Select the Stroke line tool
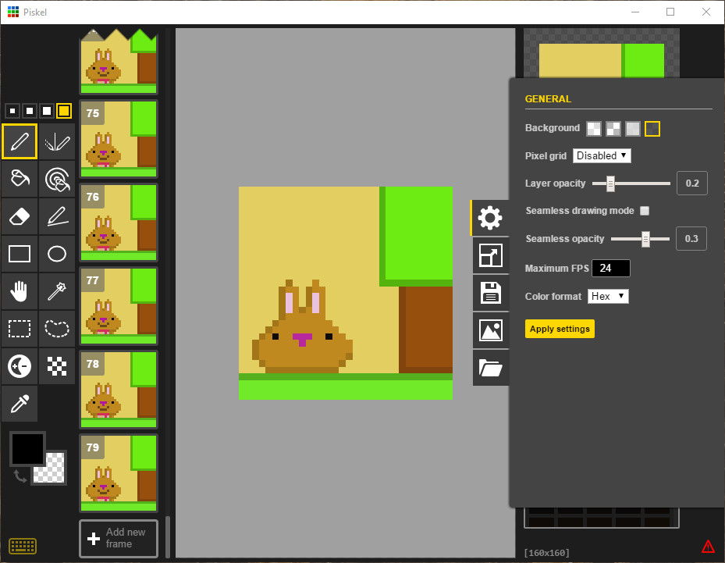The height and width of the screenshot is (563, 725). (x=57, y=216)
